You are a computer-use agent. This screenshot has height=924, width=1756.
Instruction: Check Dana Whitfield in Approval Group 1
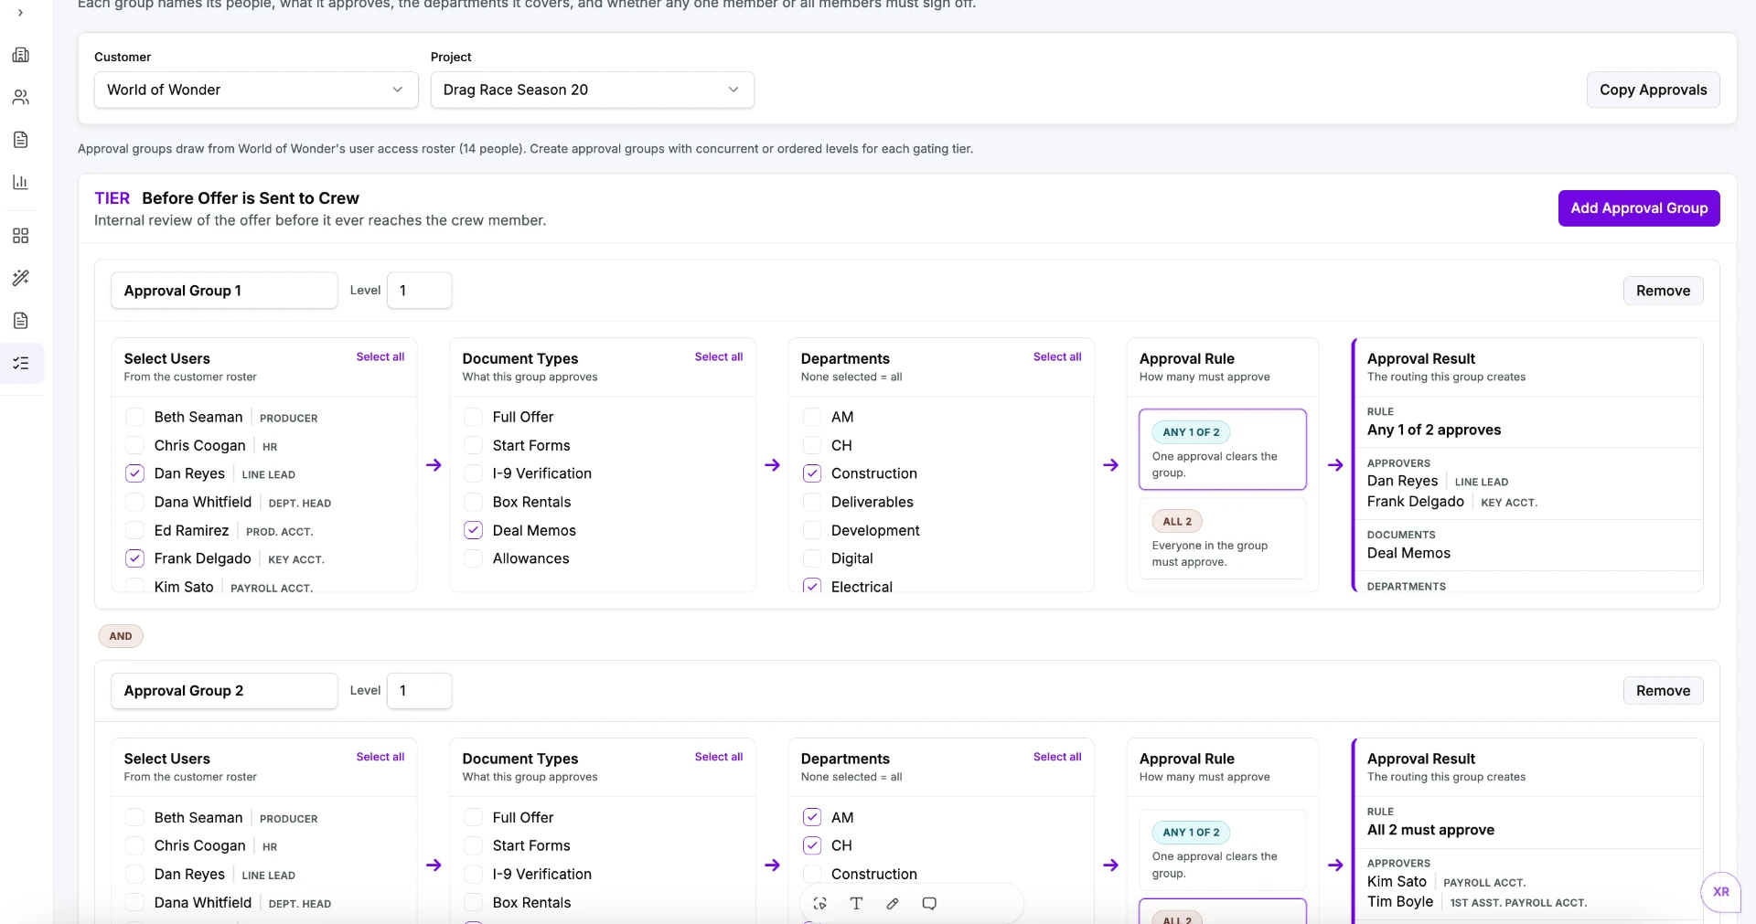click(x=134, y=502)
